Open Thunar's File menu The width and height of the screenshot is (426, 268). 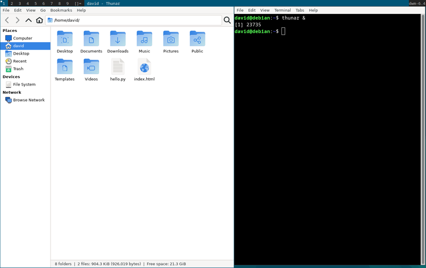[x=6, y=10]
